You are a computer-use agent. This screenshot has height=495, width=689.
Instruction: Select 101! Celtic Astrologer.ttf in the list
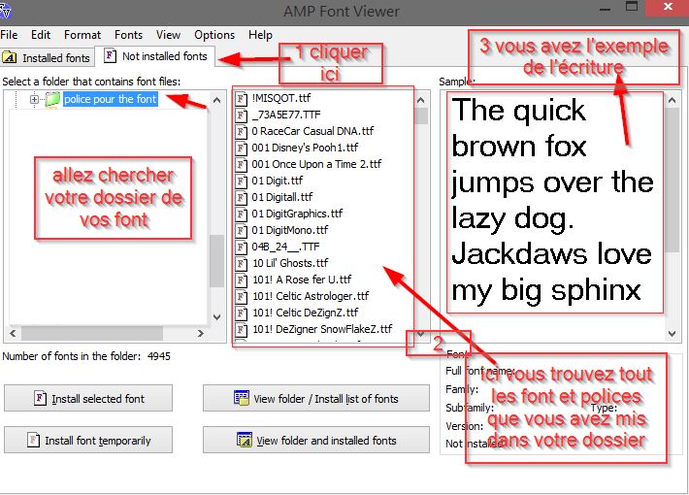[x=311, y=296]
